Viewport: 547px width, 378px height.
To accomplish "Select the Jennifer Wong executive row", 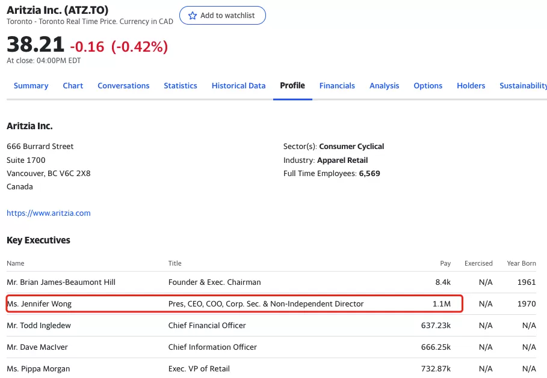I will 271,304.
